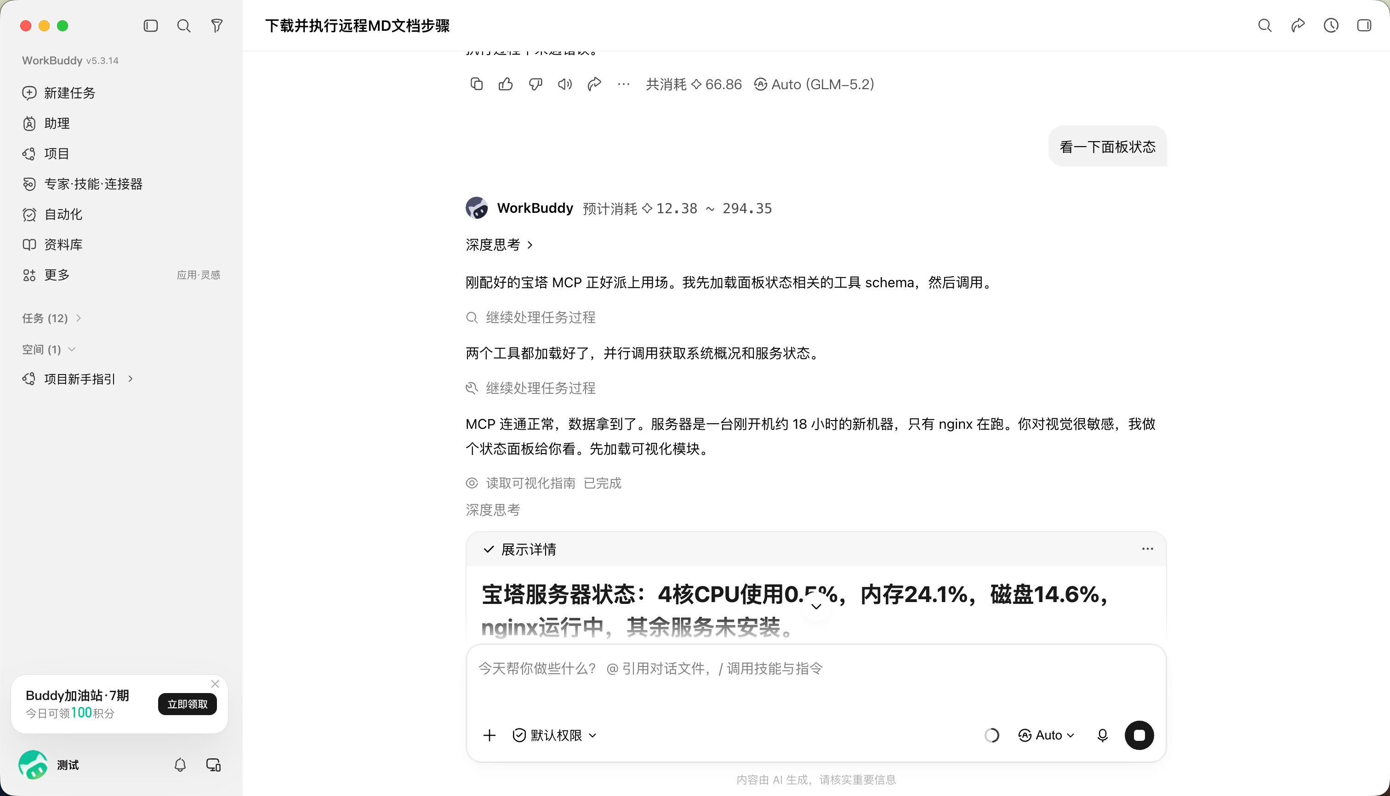Viewport: 1390px width, 796px height.
Task: Open the 展示详情 card ellipsis menu
Action: coord(1147,549)
